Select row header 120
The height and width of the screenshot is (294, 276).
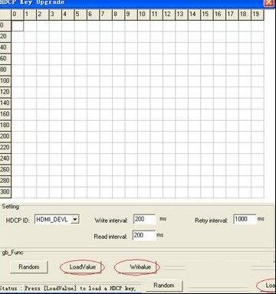(5, 93)
